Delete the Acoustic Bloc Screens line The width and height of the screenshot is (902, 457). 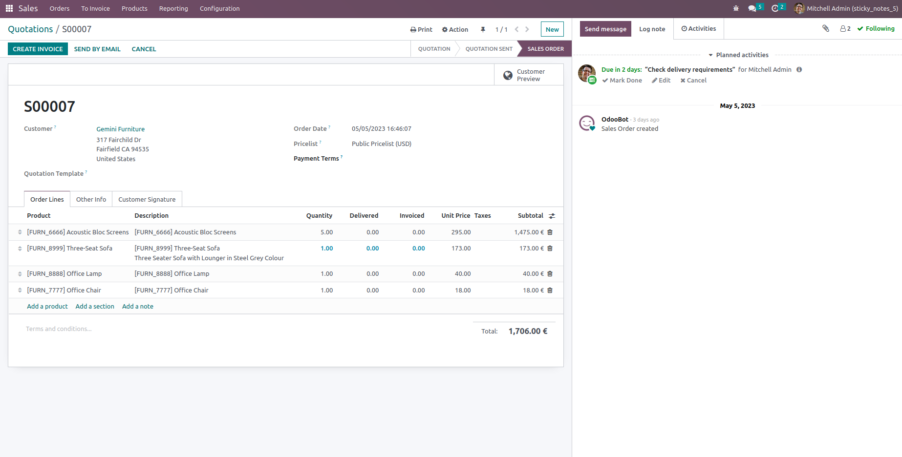pyautogui.click(x=550, y=232)
